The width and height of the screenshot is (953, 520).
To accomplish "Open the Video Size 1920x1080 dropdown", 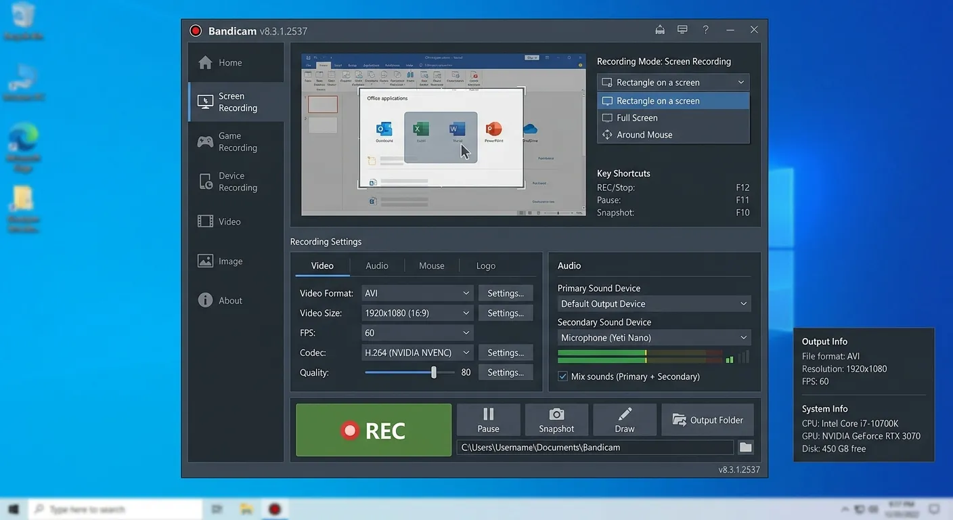I will [x=417, y=313].
